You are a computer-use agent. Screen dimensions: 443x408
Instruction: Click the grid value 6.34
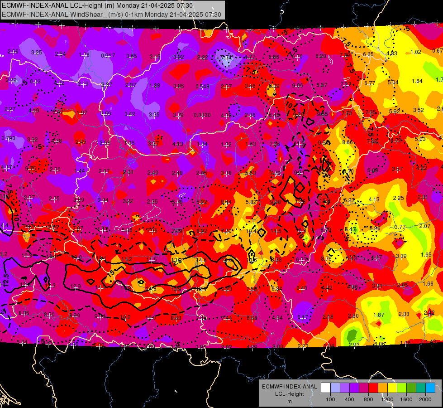[x=277, y=288]
